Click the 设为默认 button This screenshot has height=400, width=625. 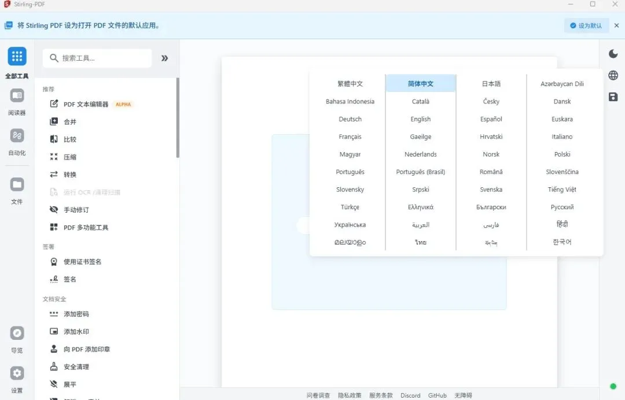[586, 25]
